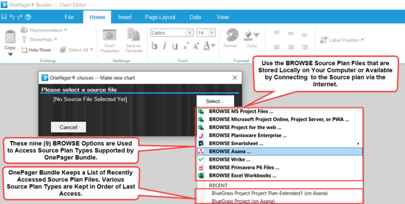Toggle italic font formatting

[165, 46]
